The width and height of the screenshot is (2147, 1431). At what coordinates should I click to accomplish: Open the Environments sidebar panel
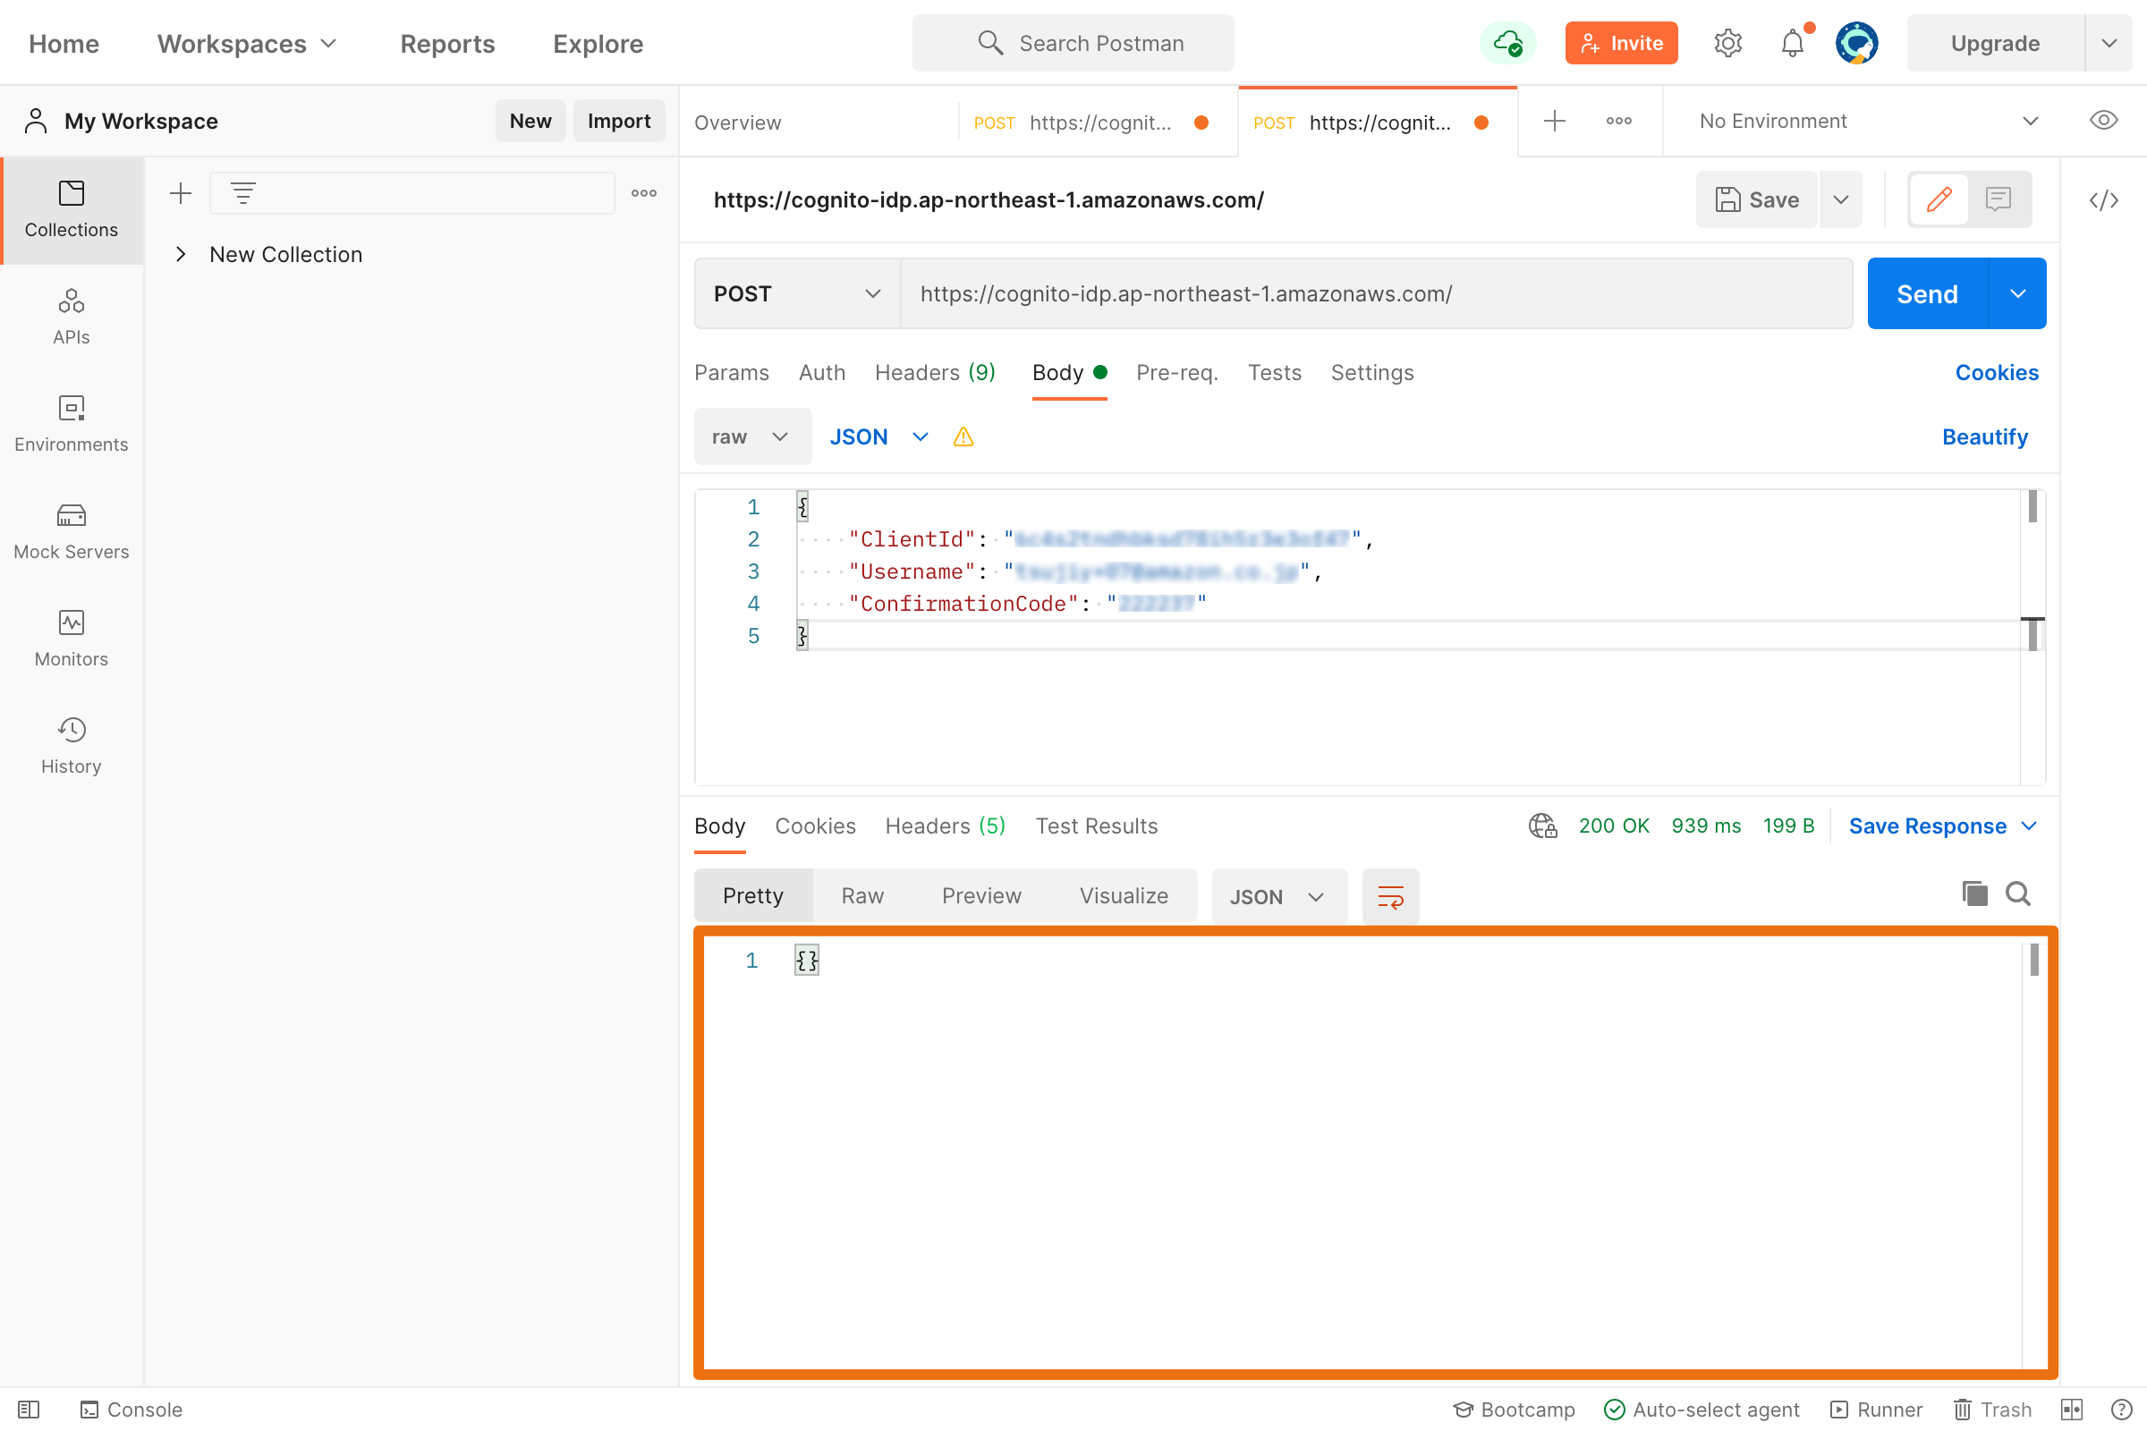tap(72, 424)
